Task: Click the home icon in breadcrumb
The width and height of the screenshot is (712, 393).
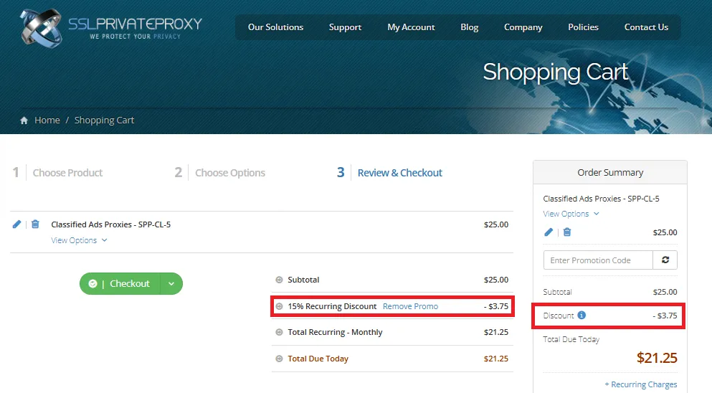Action: pos(24,120)
